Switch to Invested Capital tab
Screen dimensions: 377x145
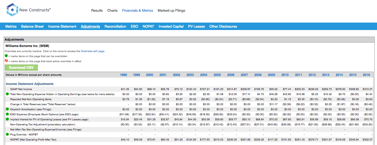click(171, 26)
